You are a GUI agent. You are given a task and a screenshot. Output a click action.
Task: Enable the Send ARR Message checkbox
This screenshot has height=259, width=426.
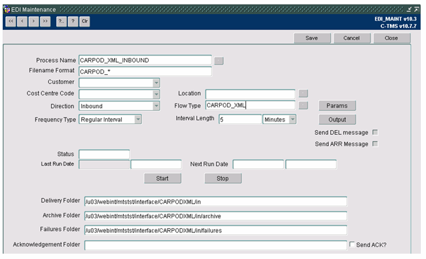tap(375, 144)
